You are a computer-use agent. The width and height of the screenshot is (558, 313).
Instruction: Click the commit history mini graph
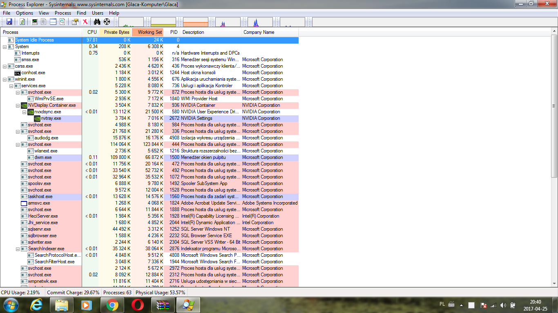pyautogui.click(x=163, y=22)
